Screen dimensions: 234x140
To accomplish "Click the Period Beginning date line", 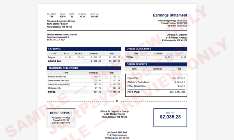I will (x=173, y=21).
